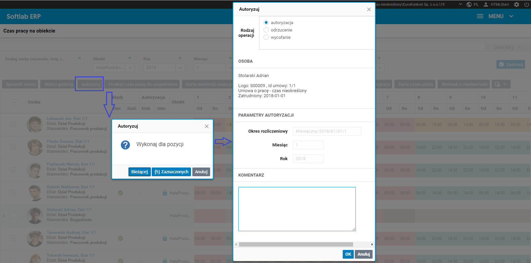Click the lock icon in Tokarski Ireneusz's row
Screen dimensions: 531x263
pos(165,261)
